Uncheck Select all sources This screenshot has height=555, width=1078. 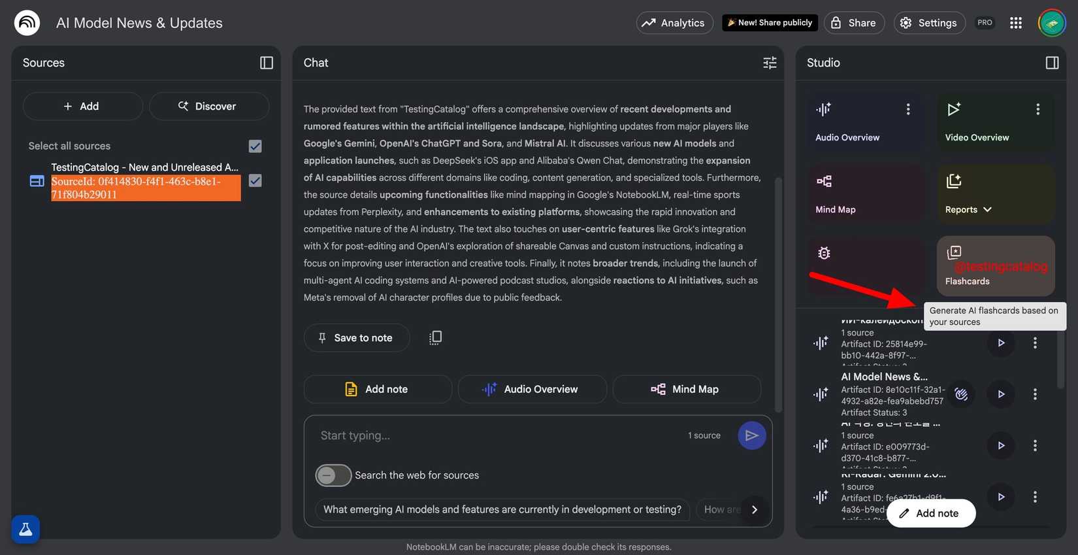(254, 145)
